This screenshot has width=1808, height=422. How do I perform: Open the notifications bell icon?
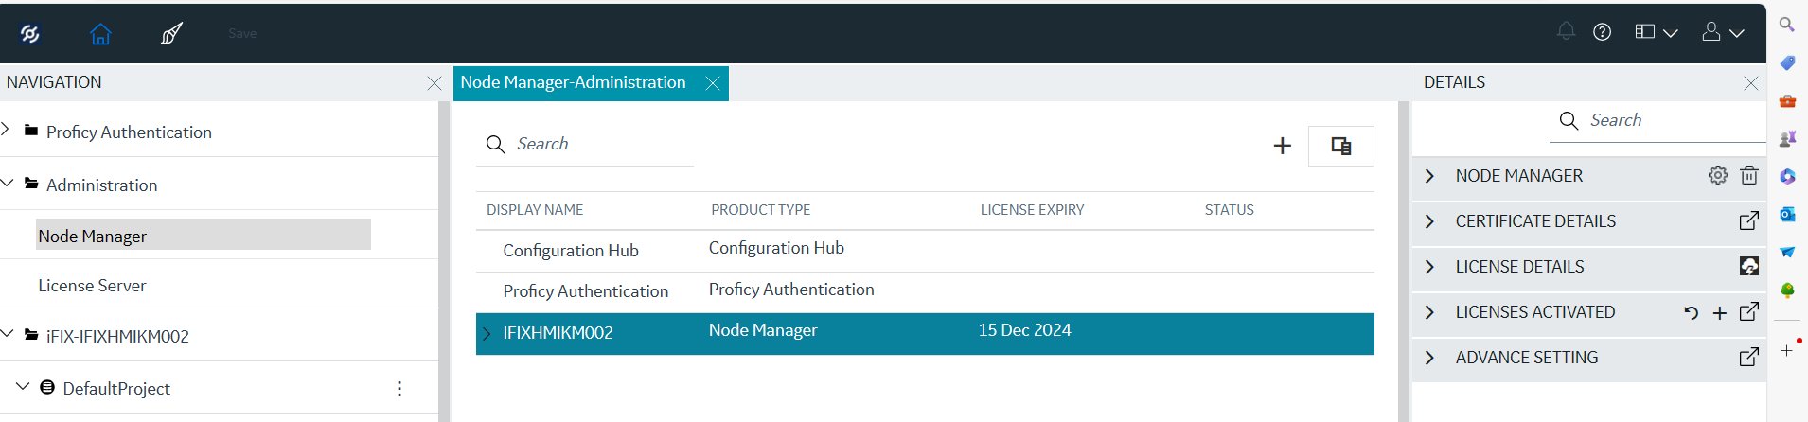[1566, 32]
